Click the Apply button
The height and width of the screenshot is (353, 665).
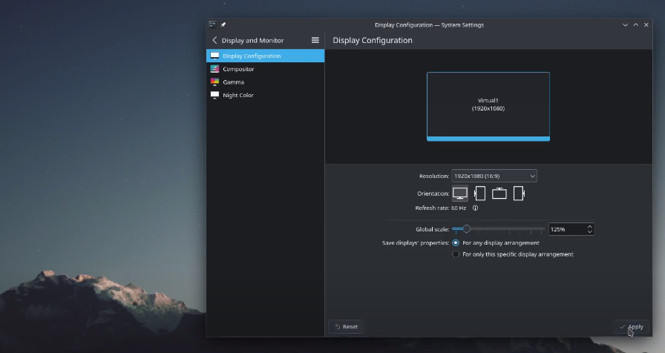631,326
